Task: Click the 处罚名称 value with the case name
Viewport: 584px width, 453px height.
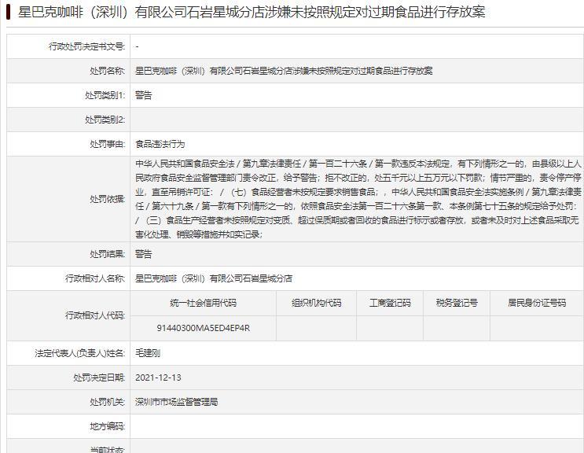Action: (x=284, y=71)
